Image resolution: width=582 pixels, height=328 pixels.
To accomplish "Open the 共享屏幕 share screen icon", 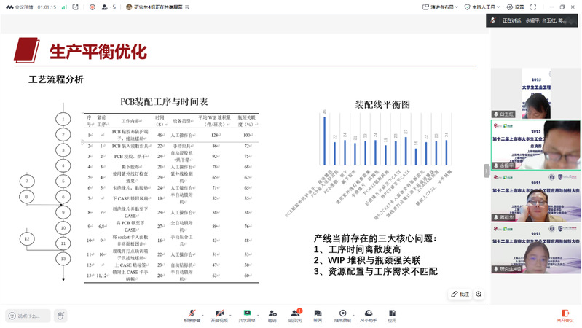I will point(247,315).
